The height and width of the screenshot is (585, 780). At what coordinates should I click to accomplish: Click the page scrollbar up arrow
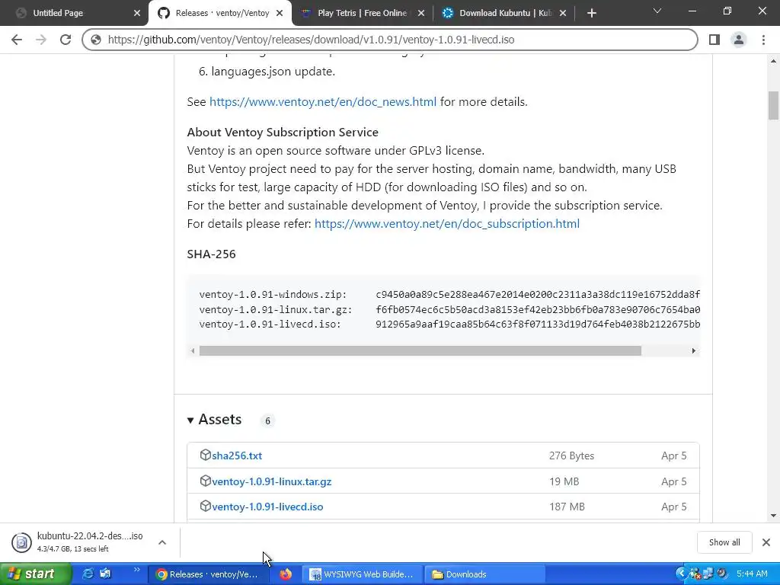point(774,61)
